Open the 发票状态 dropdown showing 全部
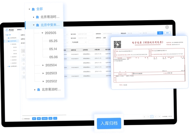 point(106,38)
